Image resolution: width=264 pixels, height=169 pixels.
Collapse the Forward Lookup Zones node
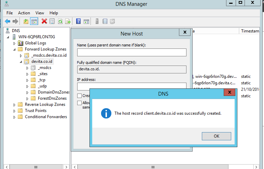click(x=14, y=50)
